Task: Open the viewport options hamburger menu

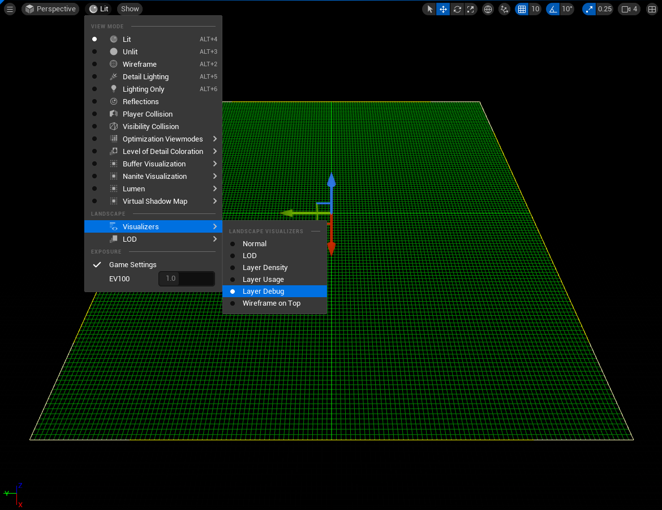Action: tap(9, 8)
